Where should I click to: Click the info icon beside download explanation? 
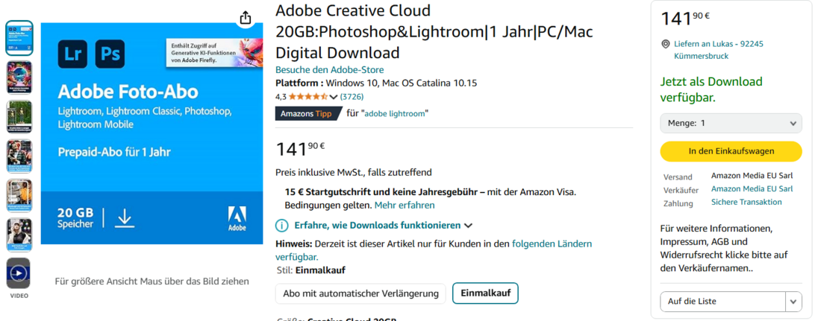[281, 226]
